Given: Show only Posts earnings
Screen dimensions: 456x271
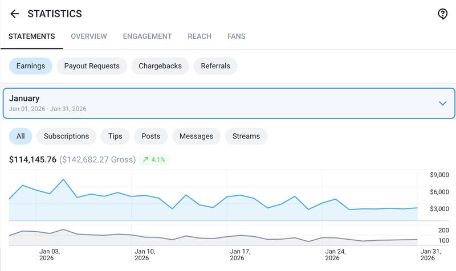Looking at the screenshot, I should [150, 136].
